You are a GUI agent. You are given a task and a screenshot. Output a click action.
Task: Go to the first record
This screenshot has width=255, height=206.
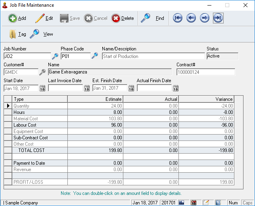tap(178, 18)
